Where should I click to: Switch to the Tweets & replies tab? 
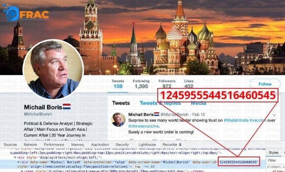[x=160, y=103]
